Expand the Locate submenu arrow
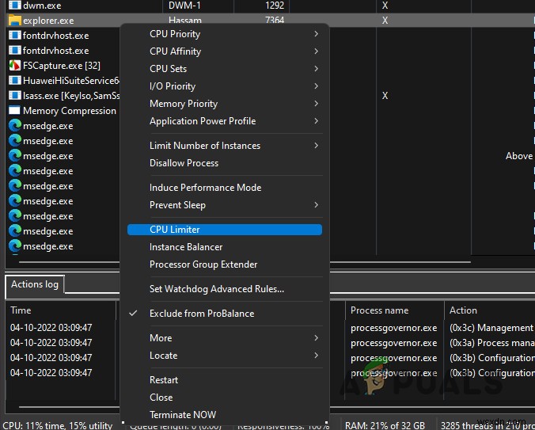 click(x=316, y=356)
